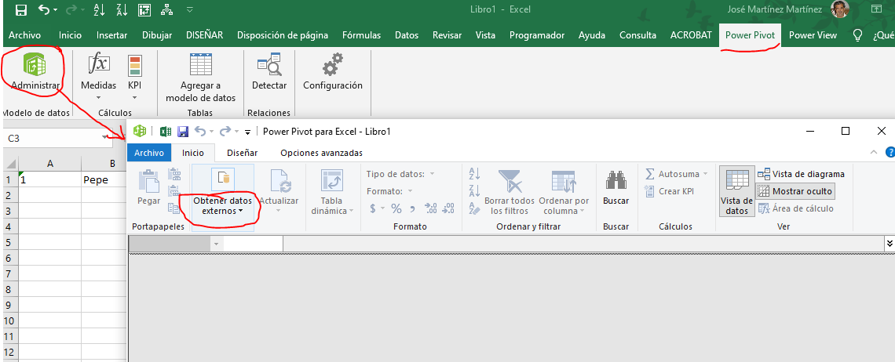The height and width of the screenshot is (362, 895).
Task: Switch to Diseñar tab in Power Pivot
Action: click(242, 153)
